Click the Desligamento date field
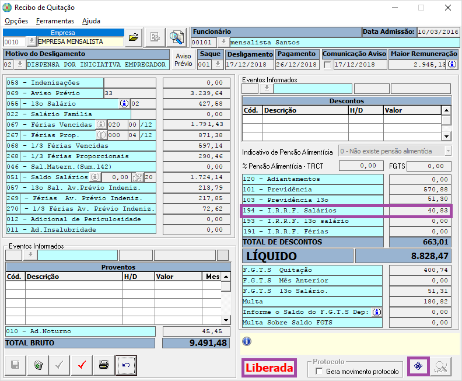 (250, 65)
